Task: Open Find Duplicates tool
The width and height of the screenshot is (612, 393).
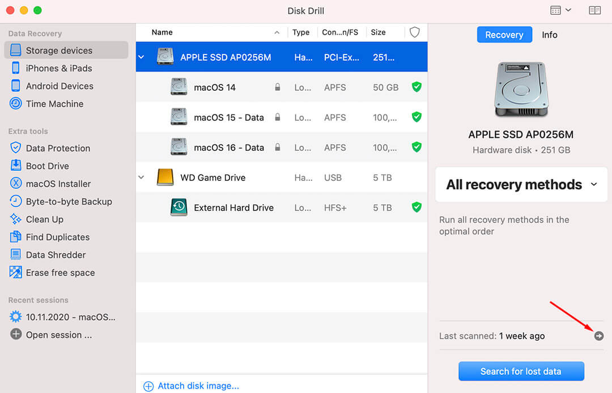Action: pos(57,237)
